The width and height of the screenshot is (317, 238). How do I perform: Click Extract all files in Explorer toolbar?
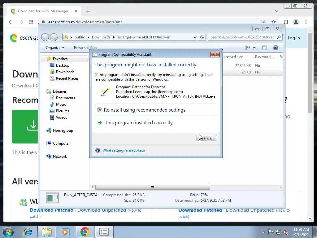click(85, 48)
